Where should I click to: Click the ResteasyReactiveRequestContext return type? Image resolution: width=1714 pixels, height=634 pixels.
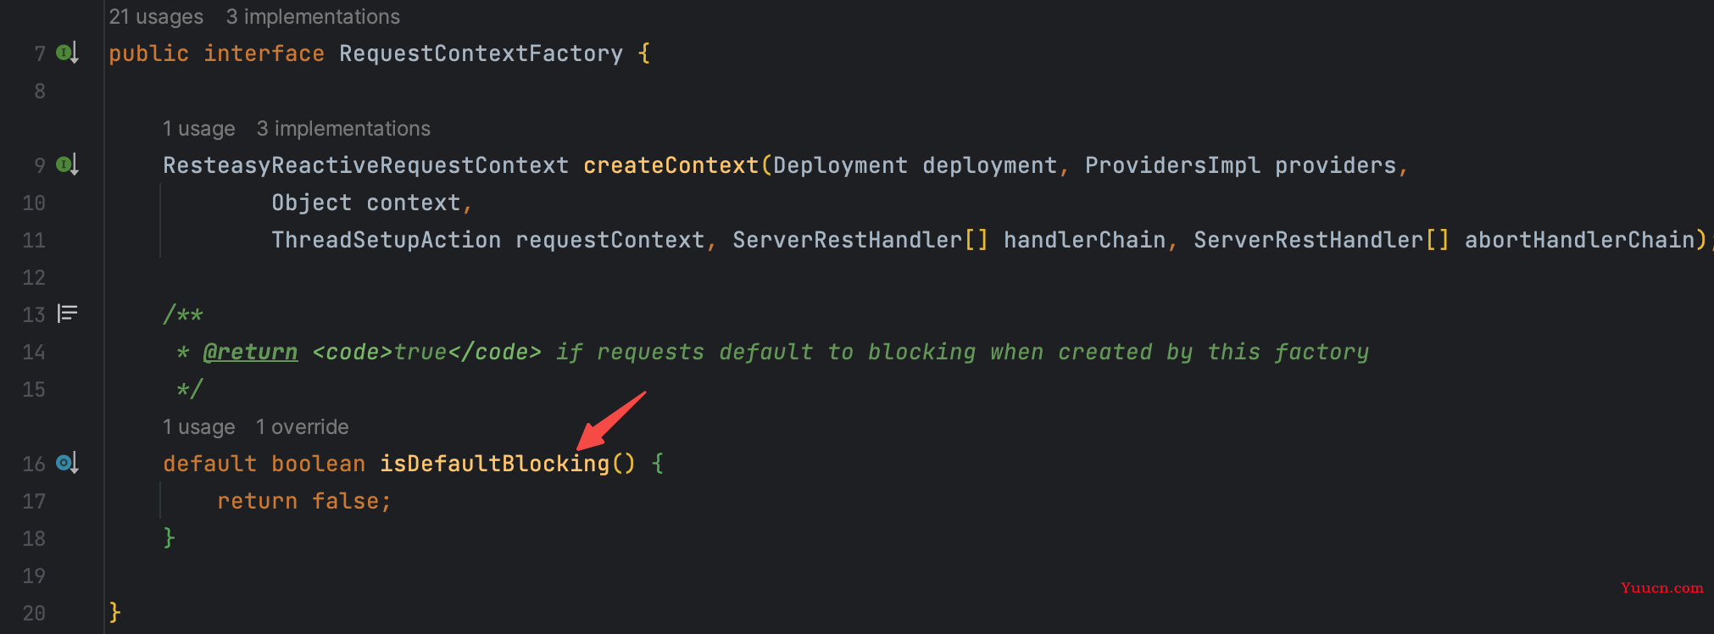coord(365,165)
